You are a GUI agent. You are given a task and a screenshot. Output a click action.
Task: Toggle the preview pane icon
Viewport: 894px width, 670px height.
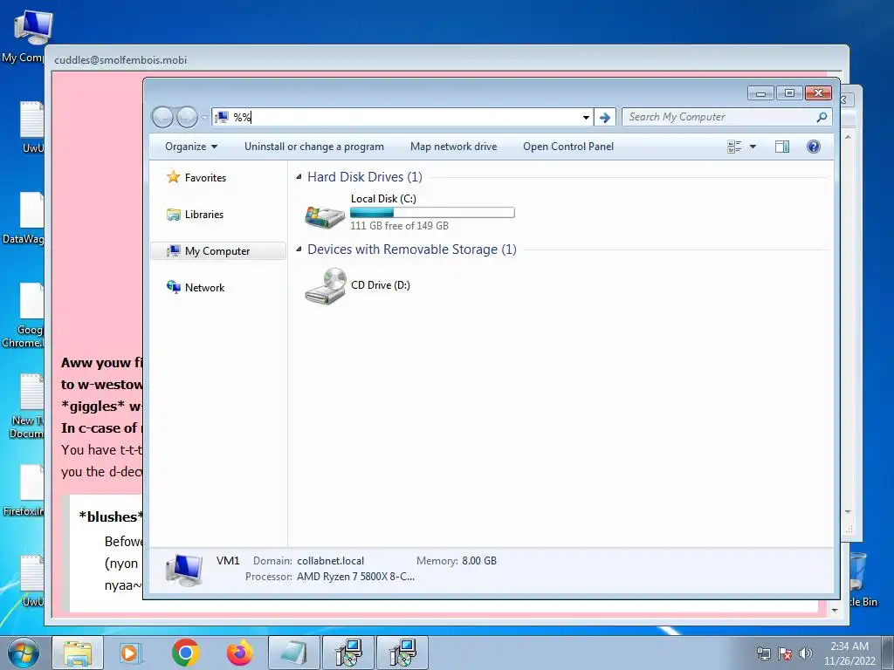coord(782,147)
